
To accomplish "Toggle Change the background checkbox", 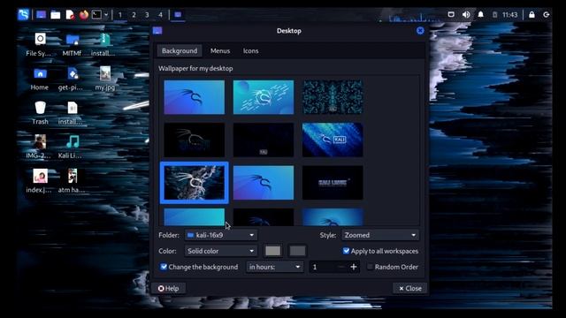I will point(164,267).
